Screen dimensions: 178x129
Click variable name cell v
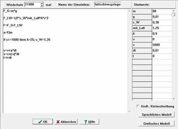142,39
